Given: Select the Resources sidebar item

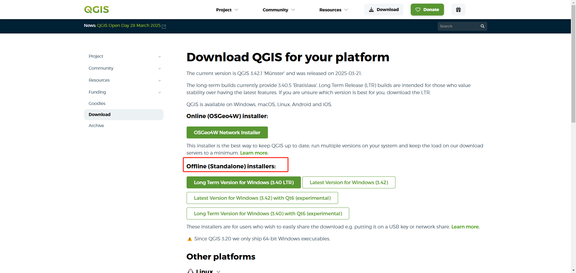Looking at the screenshot, I should [x=99, y=80].
